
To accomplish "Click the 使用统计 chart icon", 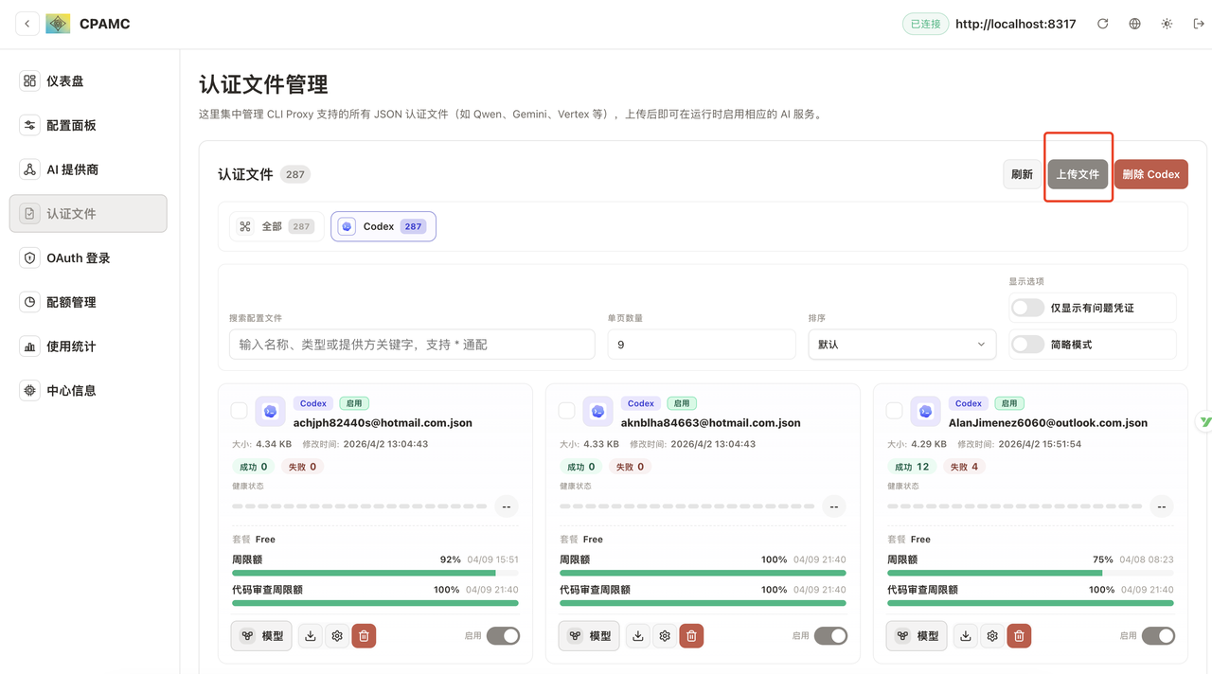I will pyautogui.click(x=29, y=346).
